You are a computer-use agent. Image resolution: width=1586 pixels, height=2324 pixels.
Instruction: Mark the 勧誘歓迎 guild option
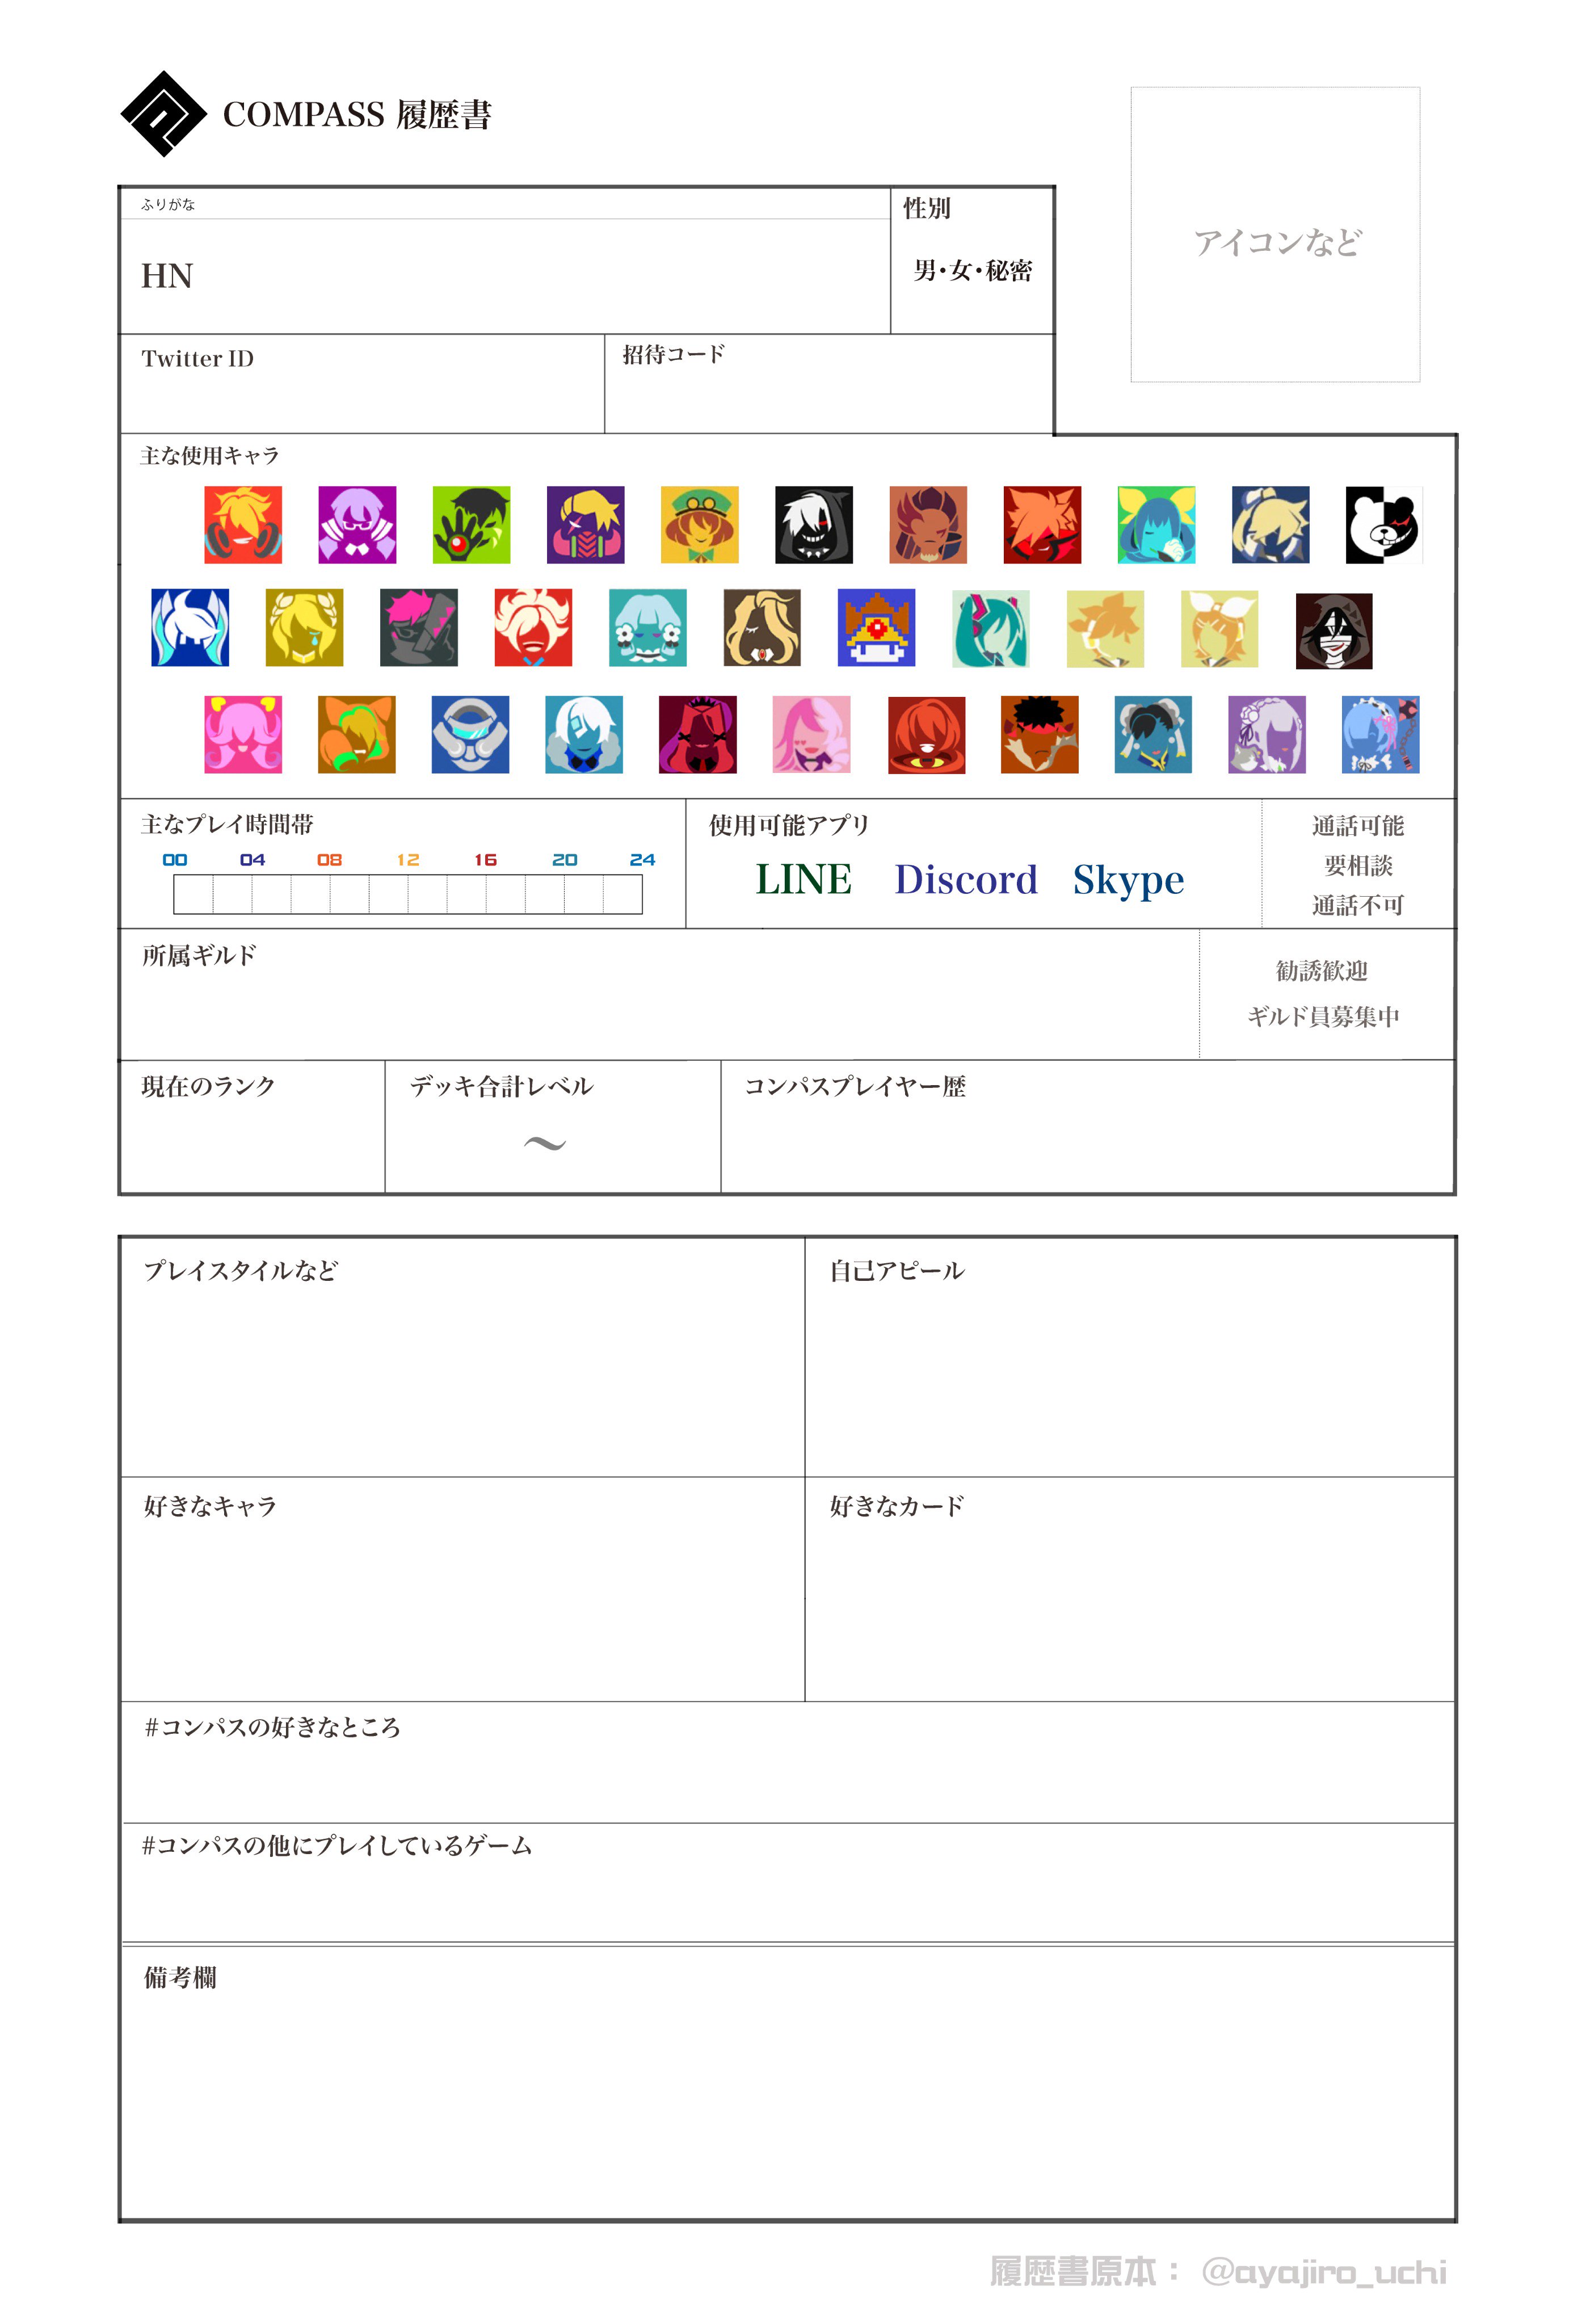[1321, 971]
